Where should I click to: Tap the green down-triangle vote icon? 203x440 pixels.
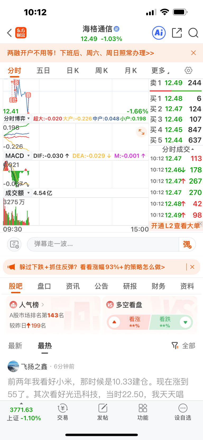point(185,322)
